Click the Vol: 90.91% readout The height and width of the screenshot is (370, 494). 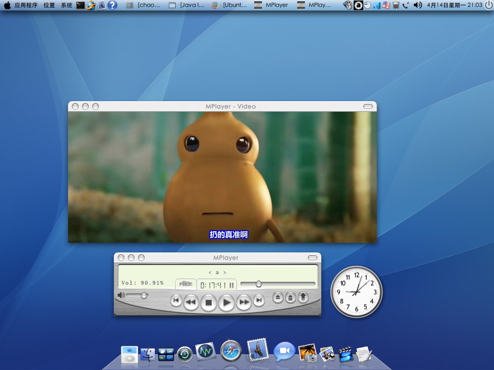pos(142,283)
